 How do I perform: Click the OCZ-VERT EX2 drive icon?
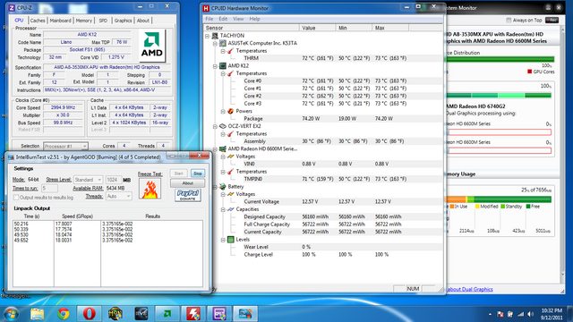coord(223,126)
